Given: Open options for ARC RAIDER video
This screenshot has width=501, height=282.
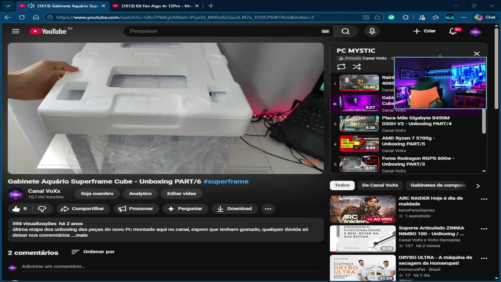Looking at the screenshot, I should pyautogui.click(x=484, y=199).
